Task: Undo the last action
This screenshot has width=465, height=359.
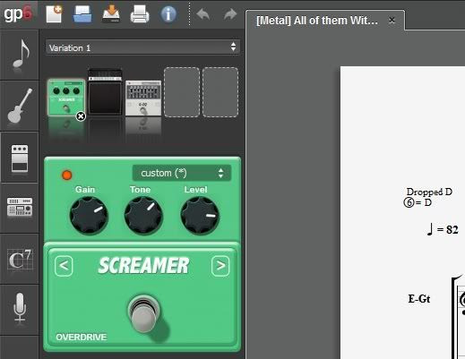Action: click(203, 14)
